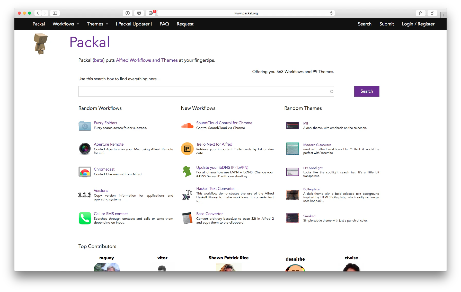Open Update your ibDNS IP link

tap(222, 167)
